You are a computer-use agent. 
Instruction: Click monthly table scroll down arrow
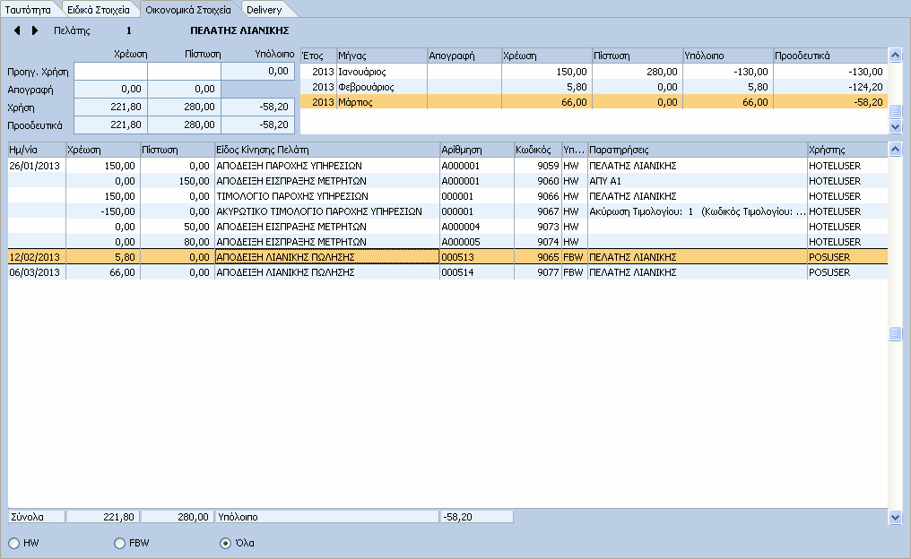[x=896, y=126]
